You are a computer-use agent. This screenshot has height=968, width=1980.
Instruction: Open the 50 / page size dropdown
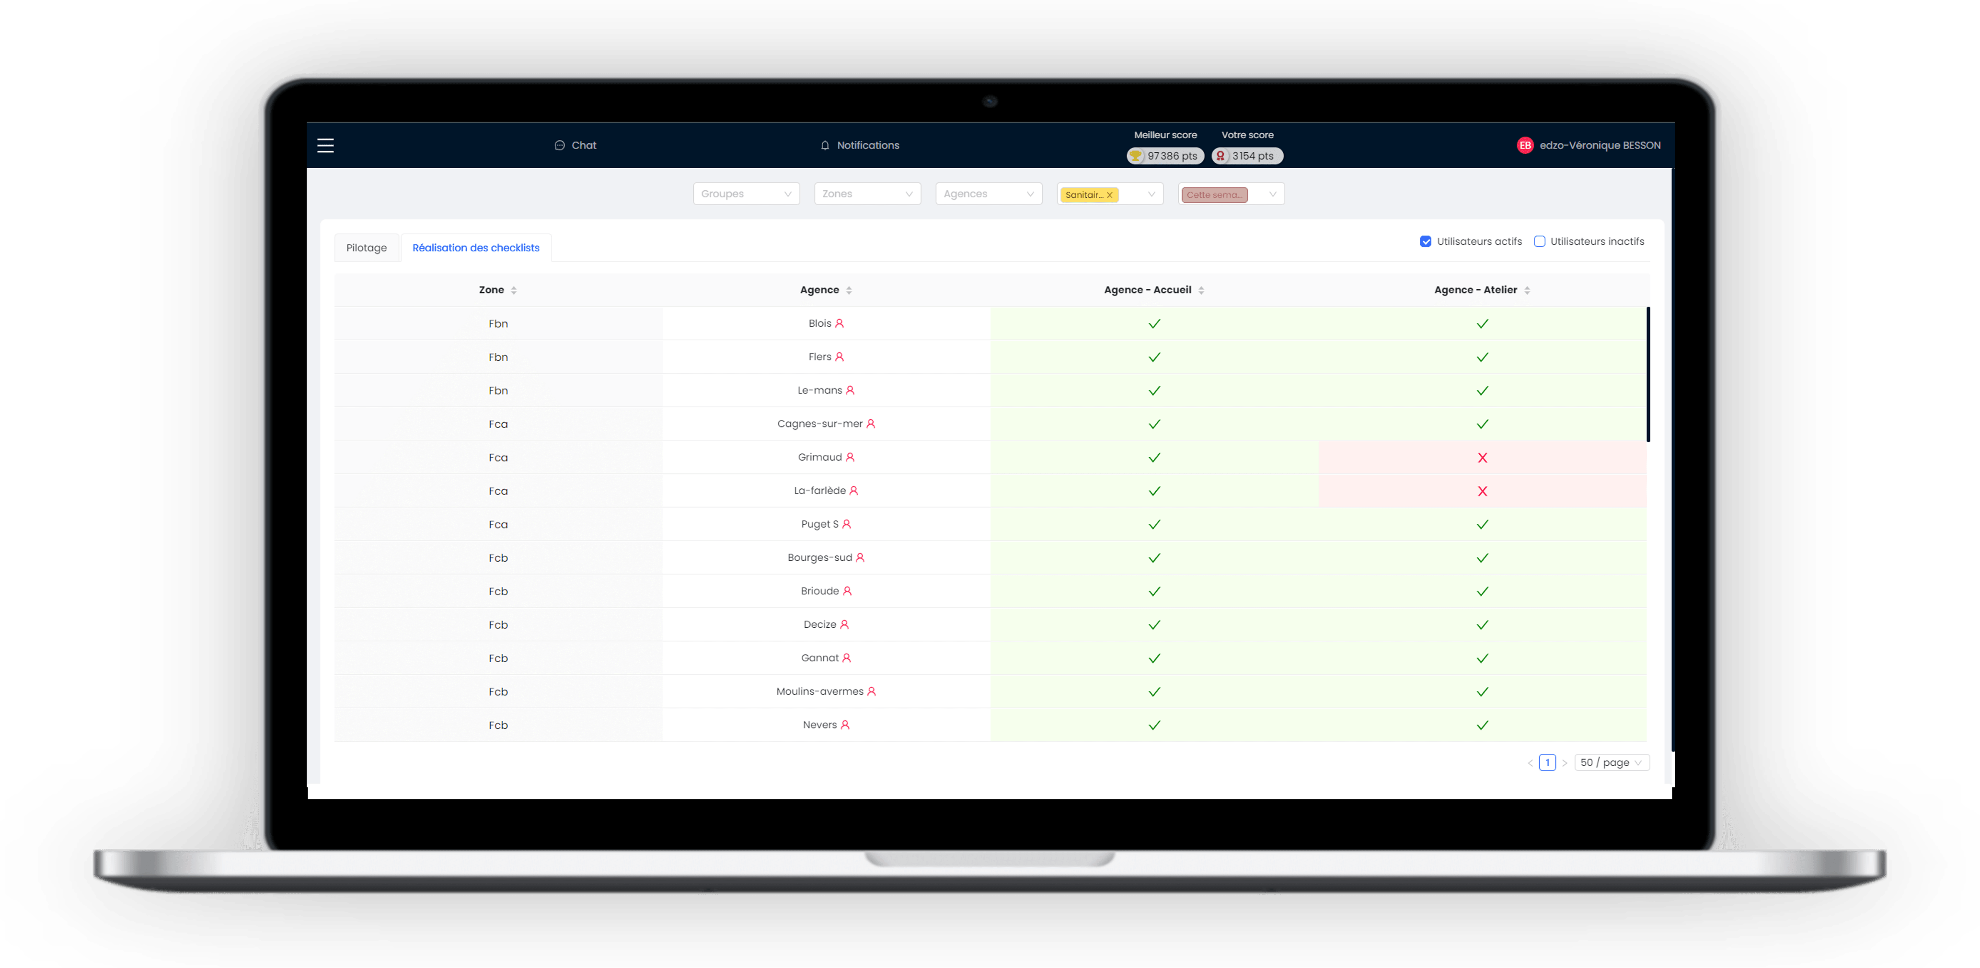(1612, 763)
